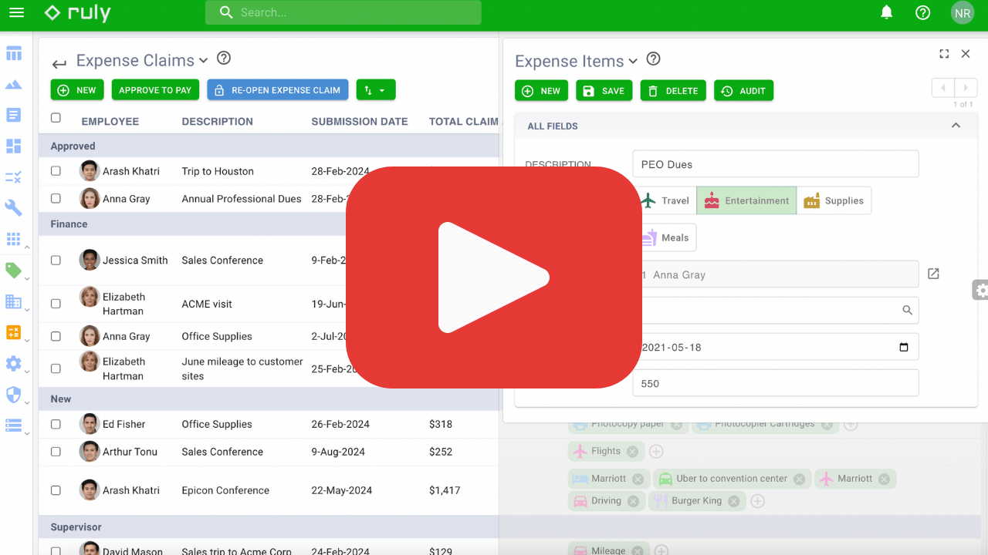This screenshot has width=988, height=555.
Task: Edit the 550 amount field
Action: (775, 383)
